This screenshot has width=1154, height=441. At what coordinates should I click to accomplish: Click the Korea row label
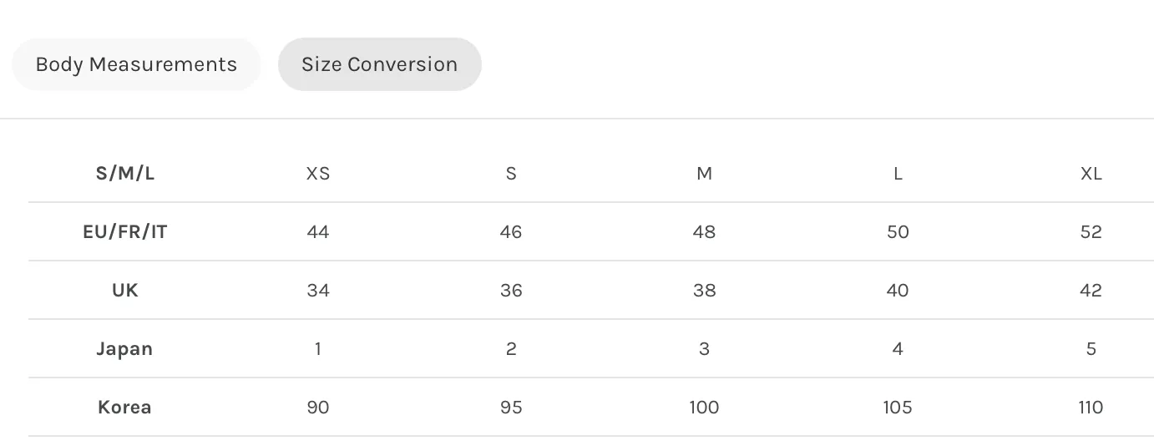pos(125,408)
